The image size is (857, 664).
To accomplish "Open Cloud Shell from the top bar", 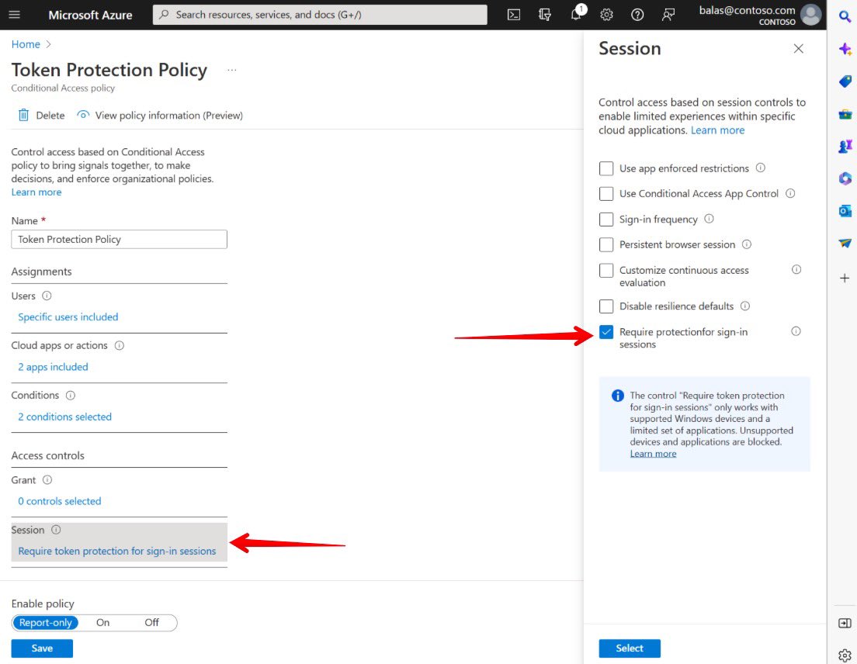I will 514,14.
